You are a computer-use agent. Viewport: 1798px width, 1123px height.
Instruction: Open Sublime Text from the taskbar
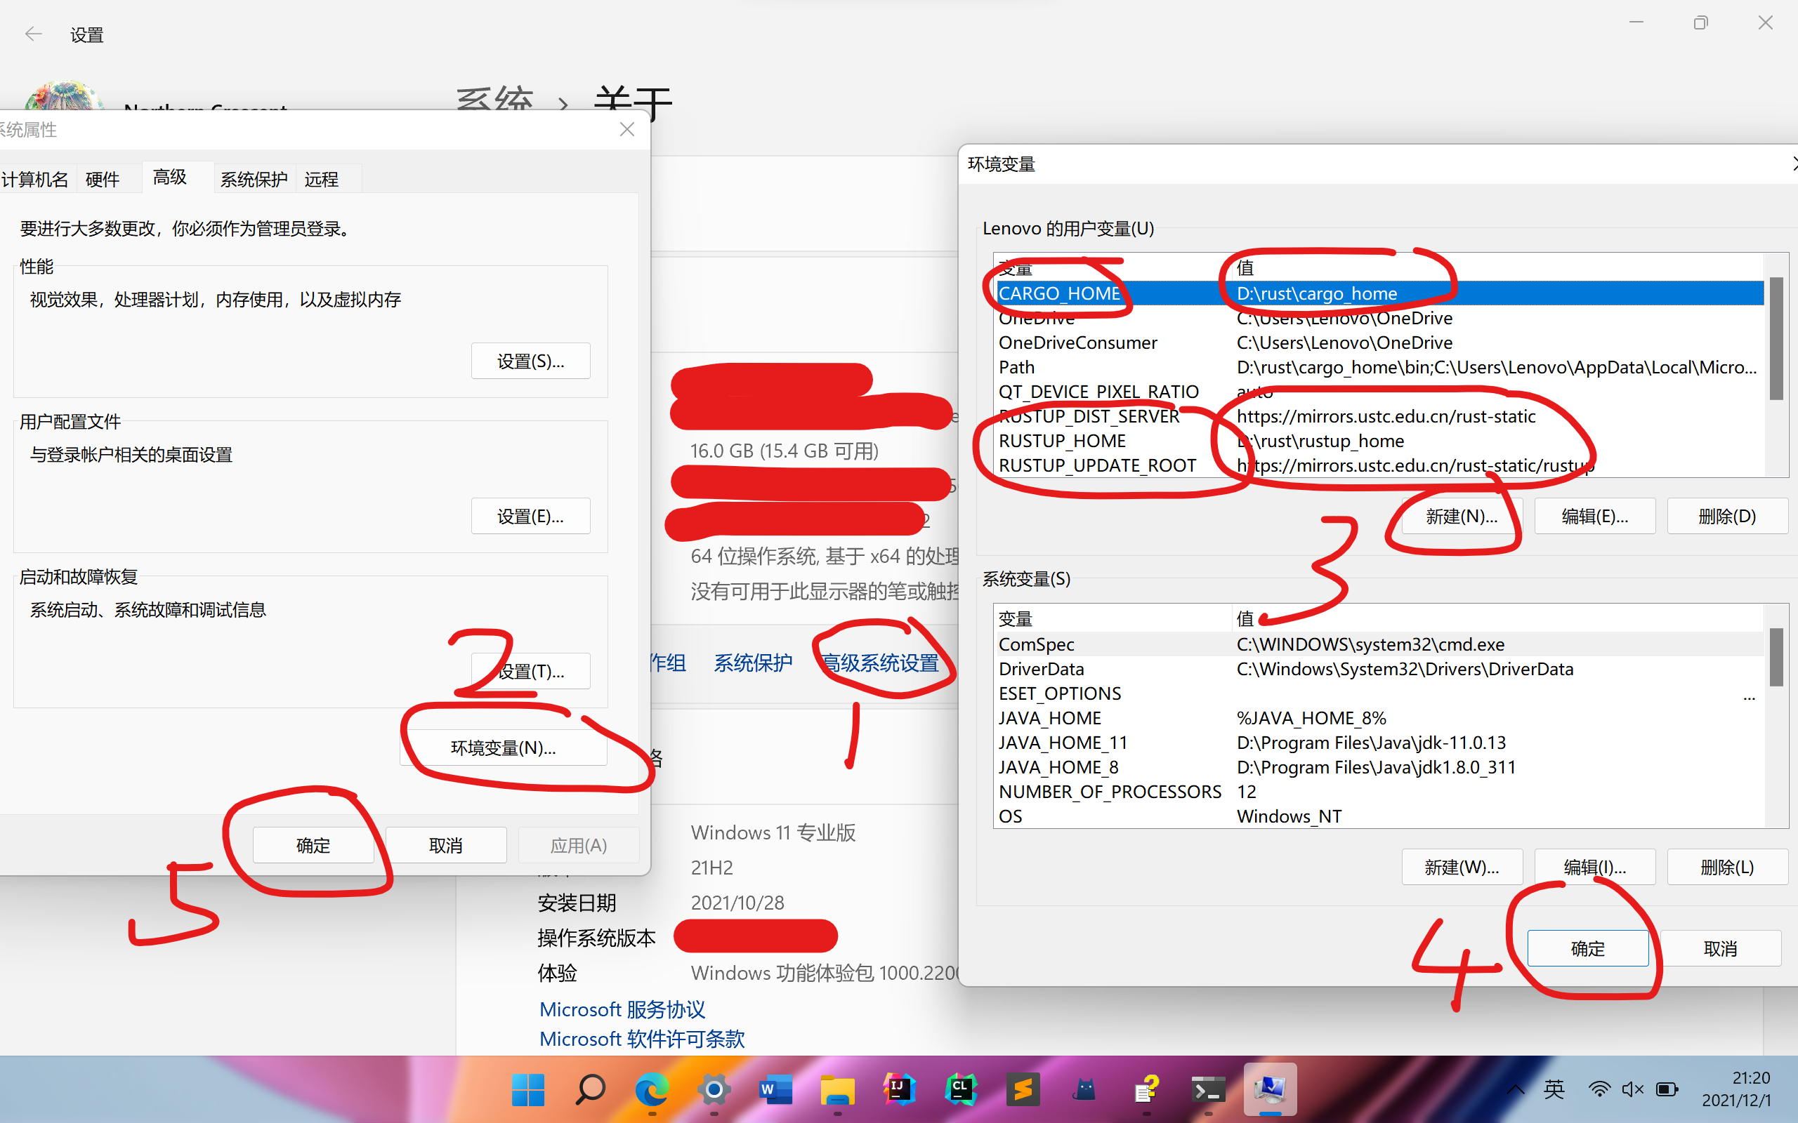[x=1023, y=1089]
